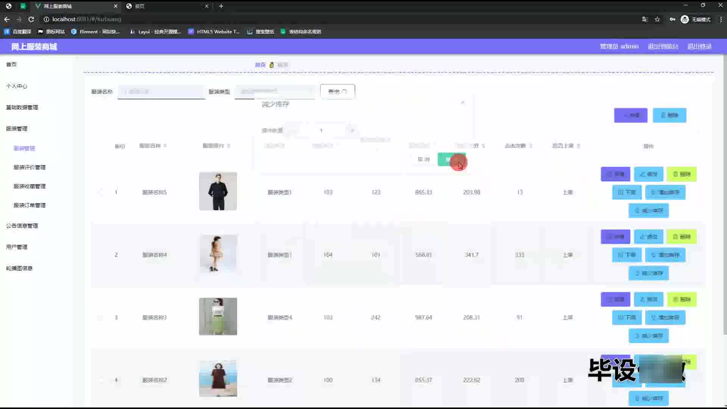This screenshot has width=727, height=409.
Task: Click sort icon beside 服装名称 column header
Action: [165, 146]
